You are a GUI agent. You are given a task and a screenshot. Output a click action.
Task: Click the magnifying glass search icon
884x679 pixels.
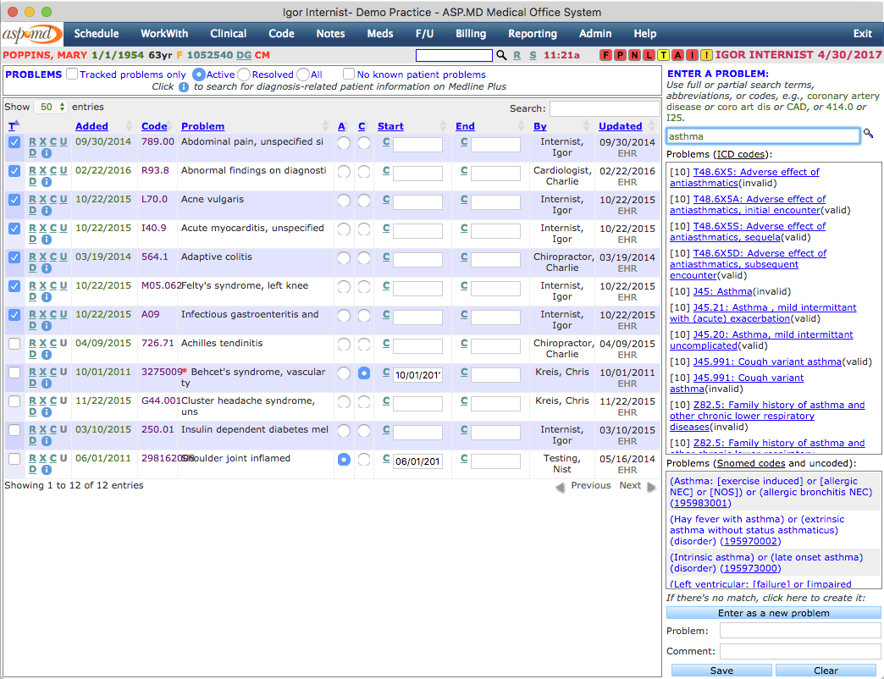pos(500,54)
